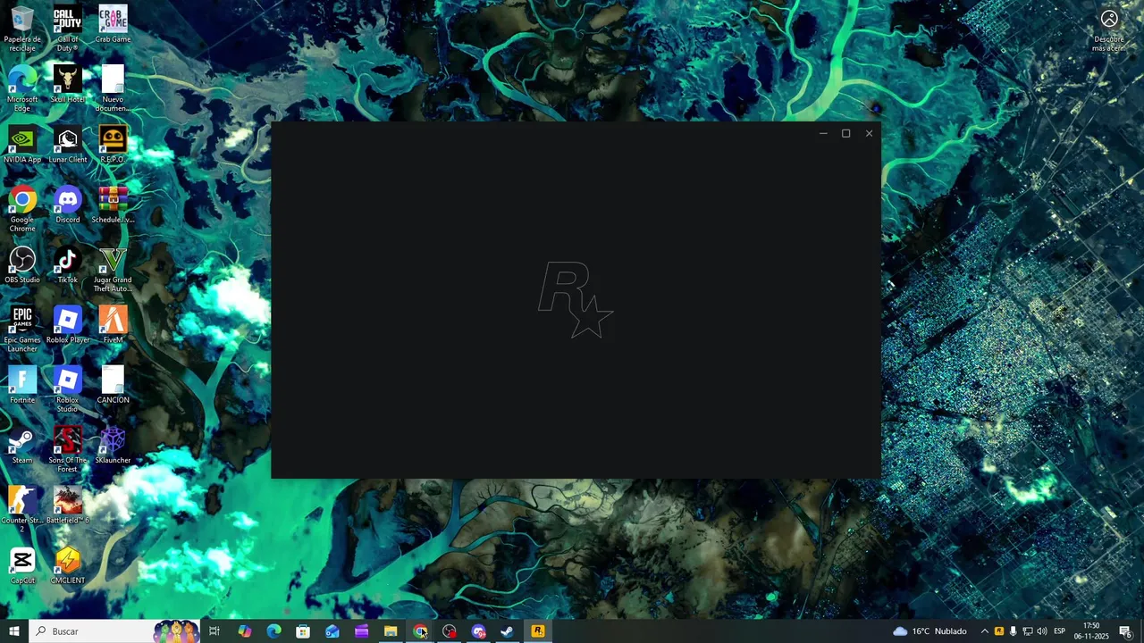Select the Sons Of The Forest desktop shortcut
Image resolution: width=1144 pixels, height=643 pixels.
point(68,449)
